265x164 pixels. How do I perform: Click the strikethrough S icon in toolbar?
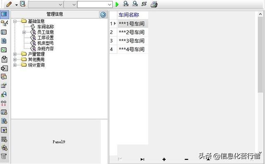click(x=144, y=4)
